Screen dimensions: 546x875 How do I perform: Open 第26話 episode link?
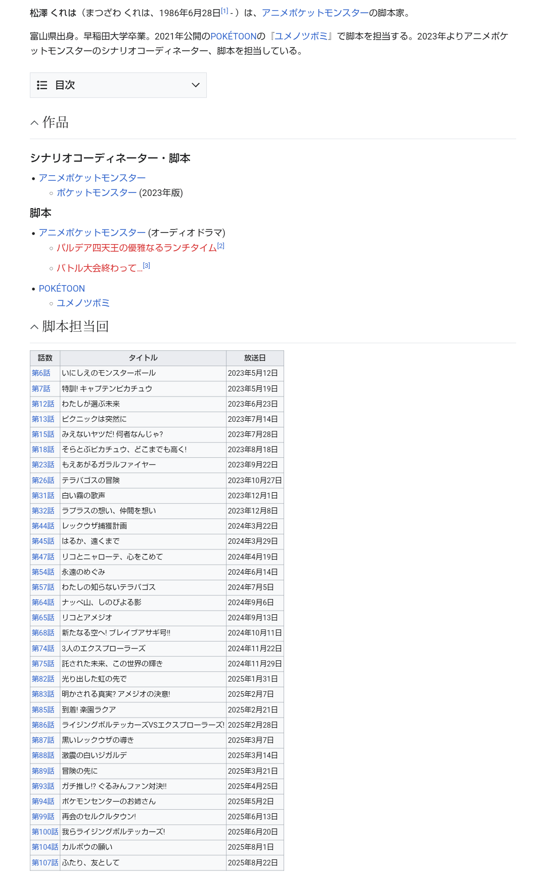tap(43, 481)
